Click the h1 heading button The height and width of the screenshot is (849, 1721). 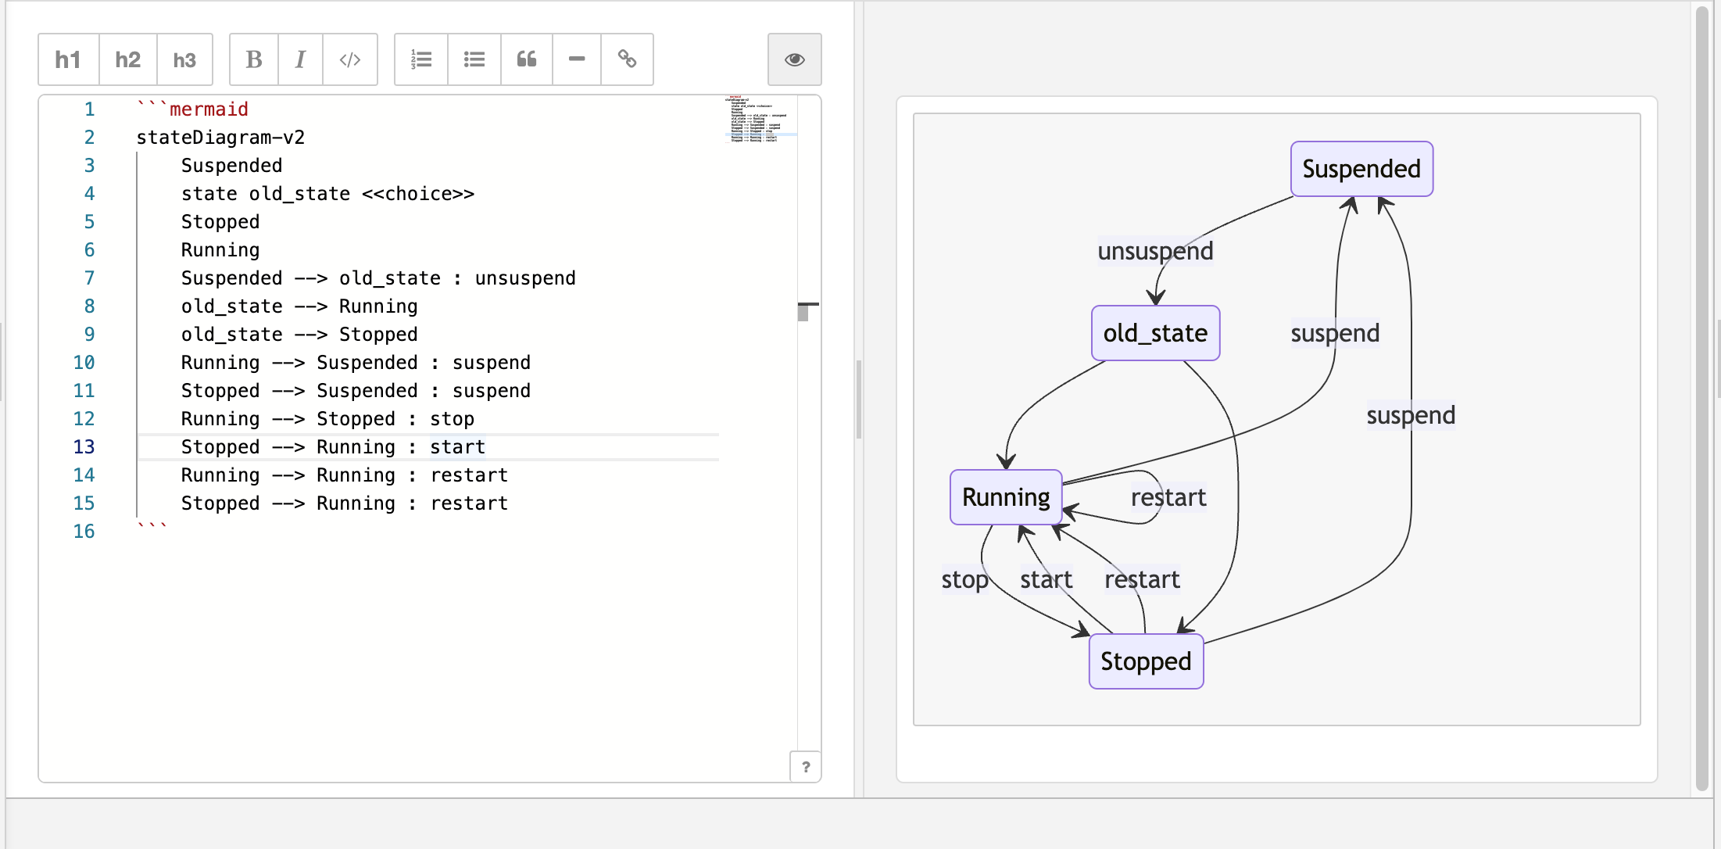coord(69,59)
